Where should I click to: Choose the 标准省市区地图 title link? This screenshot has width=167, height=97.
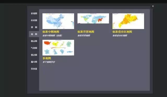pyautogui.click(x=122, y=32)
